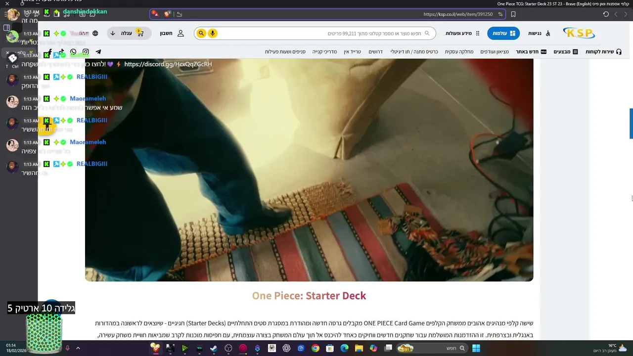The height and width of the screenshot is (356, 633).
Task: Open File Explorer from taskbar
Action: tap(359, 348)
